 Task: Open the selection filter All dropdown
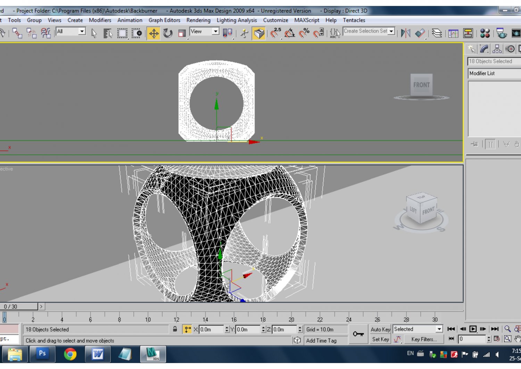82,31
